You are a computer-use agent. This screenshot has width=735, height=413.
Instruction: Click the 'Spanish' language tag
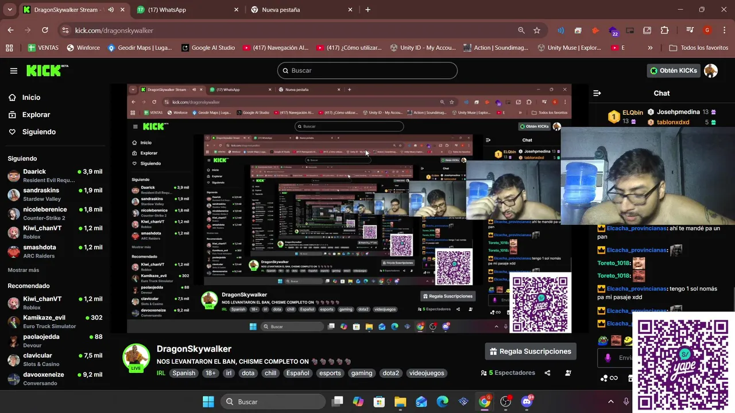184,373
